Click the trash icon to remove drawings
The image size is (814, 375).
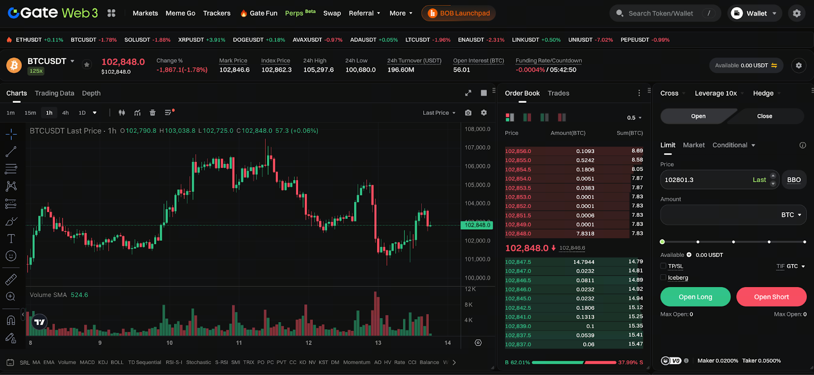(x=153, y=113)
